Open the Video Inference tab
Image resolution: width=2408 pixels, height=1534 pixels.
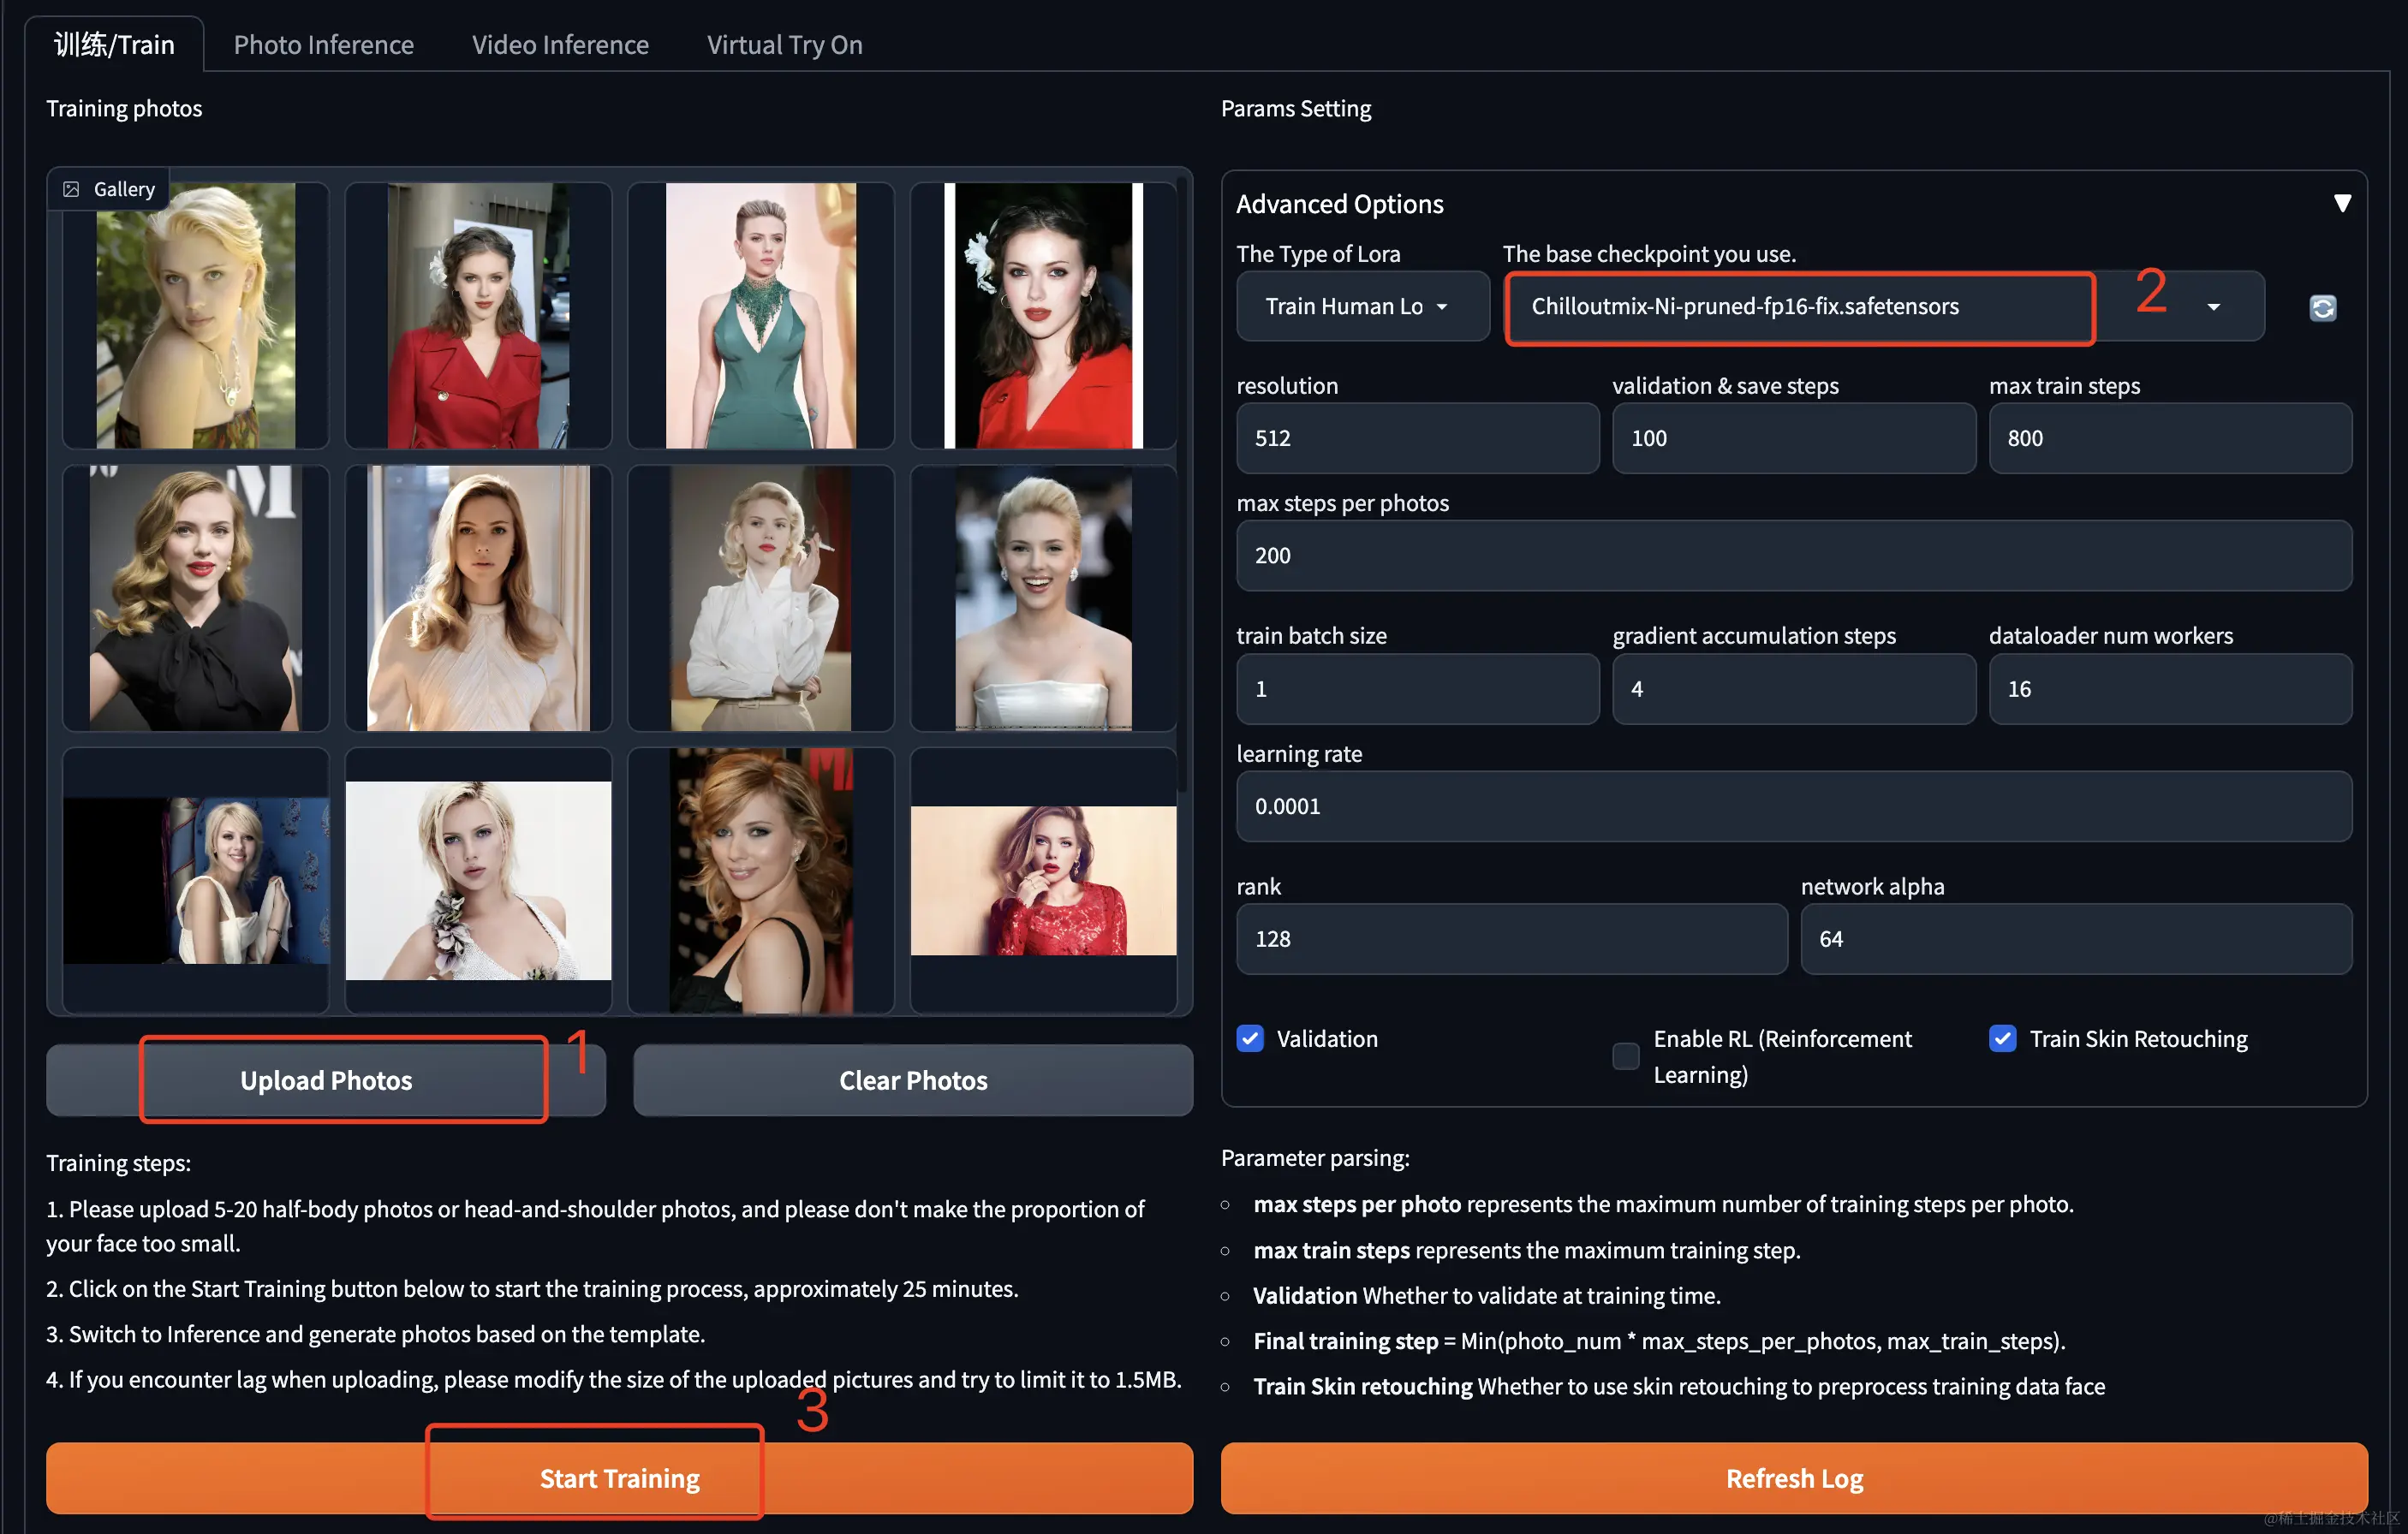[560, 45]
